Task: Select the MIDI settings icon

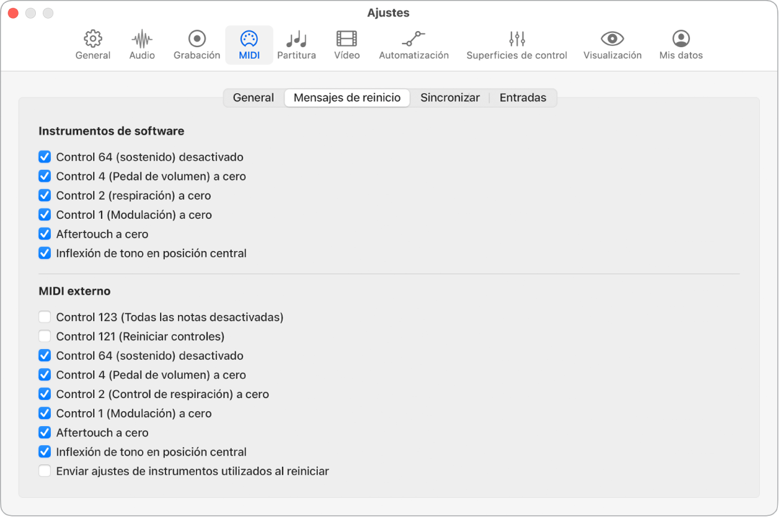Action: [249, 44]
